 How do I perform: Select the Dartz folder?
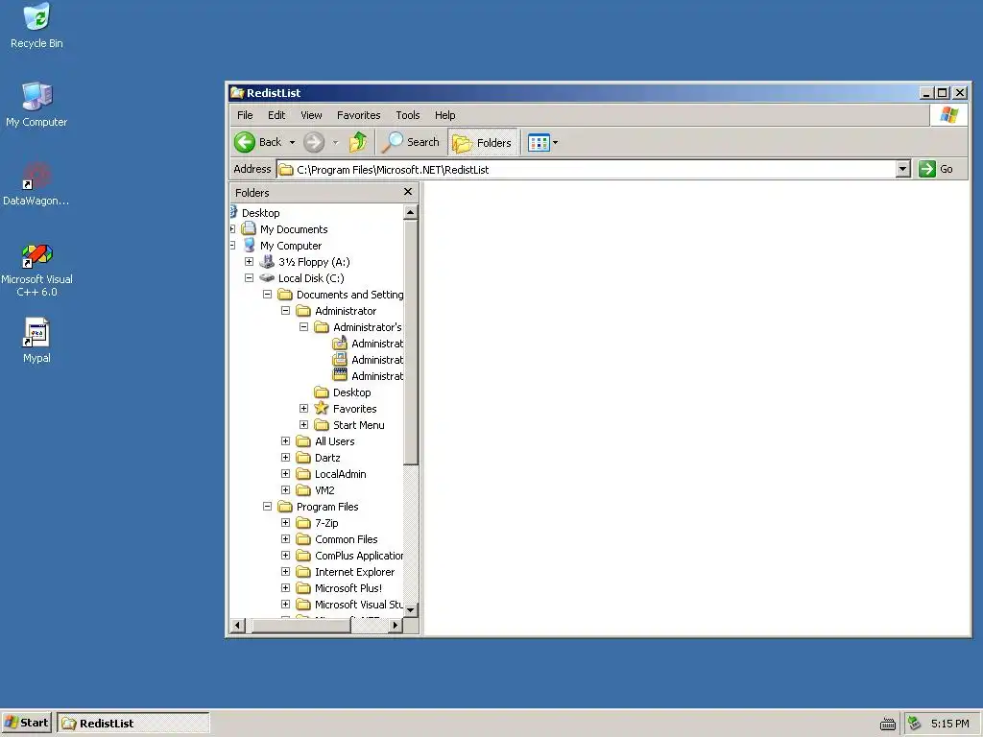(327, 458)
